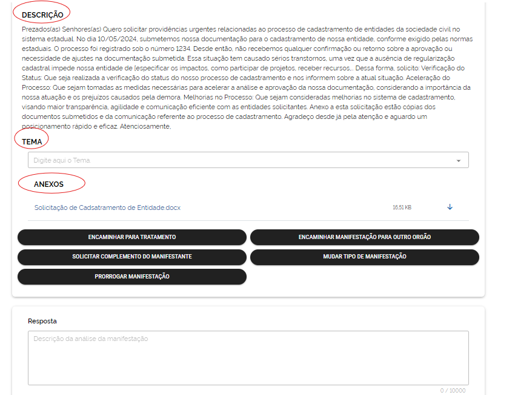Select the 16,51 KB file size text
Viewport: 515px width, 395px height.
tap(402, 207)
